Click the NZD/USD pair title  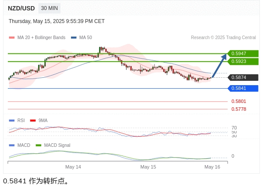coord(21,8)
